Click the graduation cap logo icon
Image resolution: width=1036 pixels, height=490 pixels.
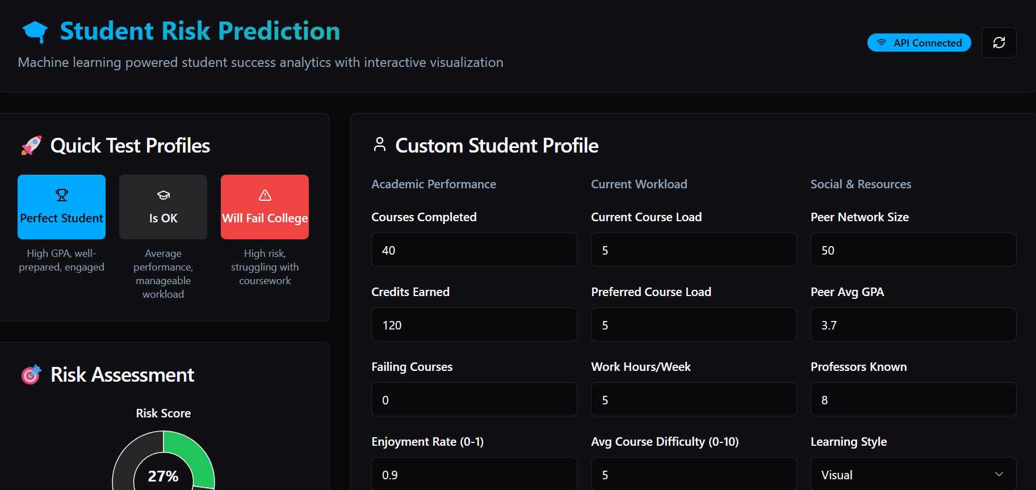(35, 32)
